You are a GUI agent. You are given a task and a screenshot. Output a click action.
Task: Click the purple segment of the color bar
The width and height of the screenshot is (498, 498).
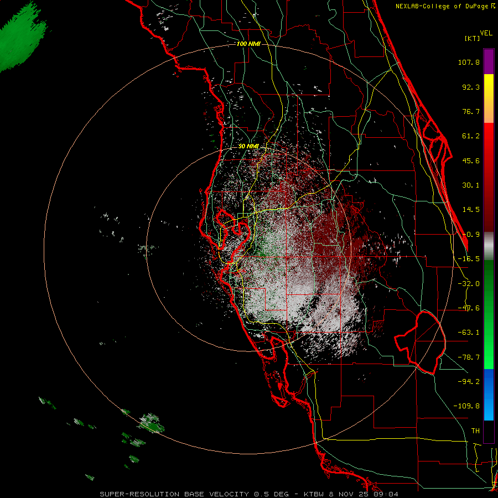click(489, 61)
